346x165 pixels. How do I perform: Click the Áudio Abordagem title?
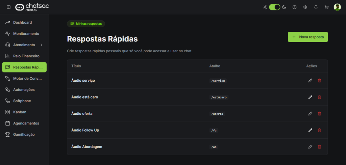click(x=87, y=147)
